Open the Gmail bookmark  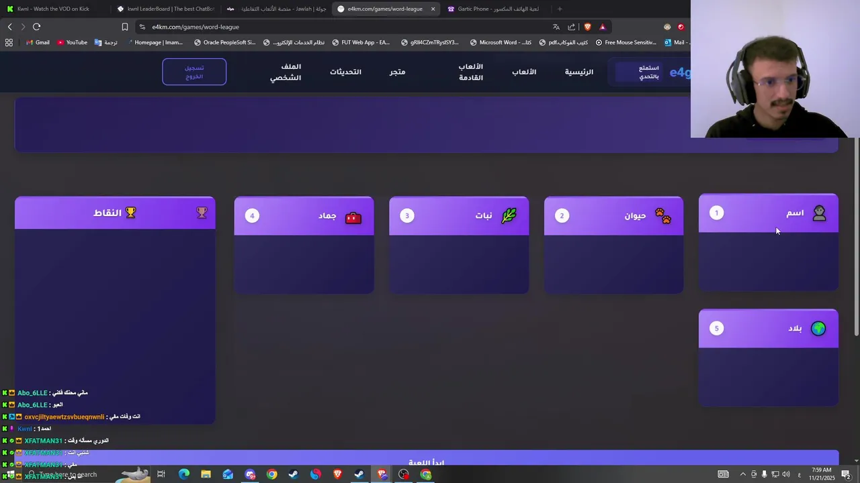click(38, 42)
